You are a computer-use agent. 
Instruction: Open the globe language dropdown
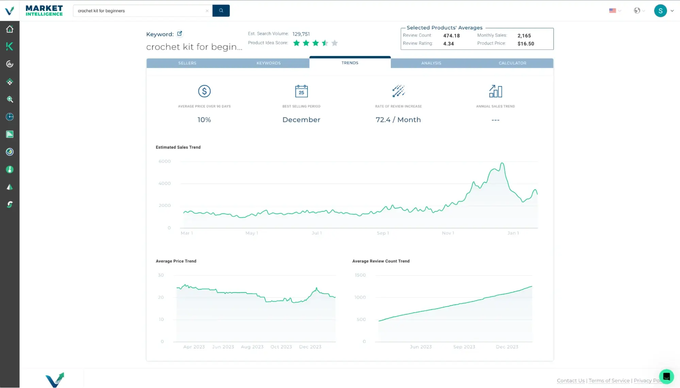(x=639, y=11)
